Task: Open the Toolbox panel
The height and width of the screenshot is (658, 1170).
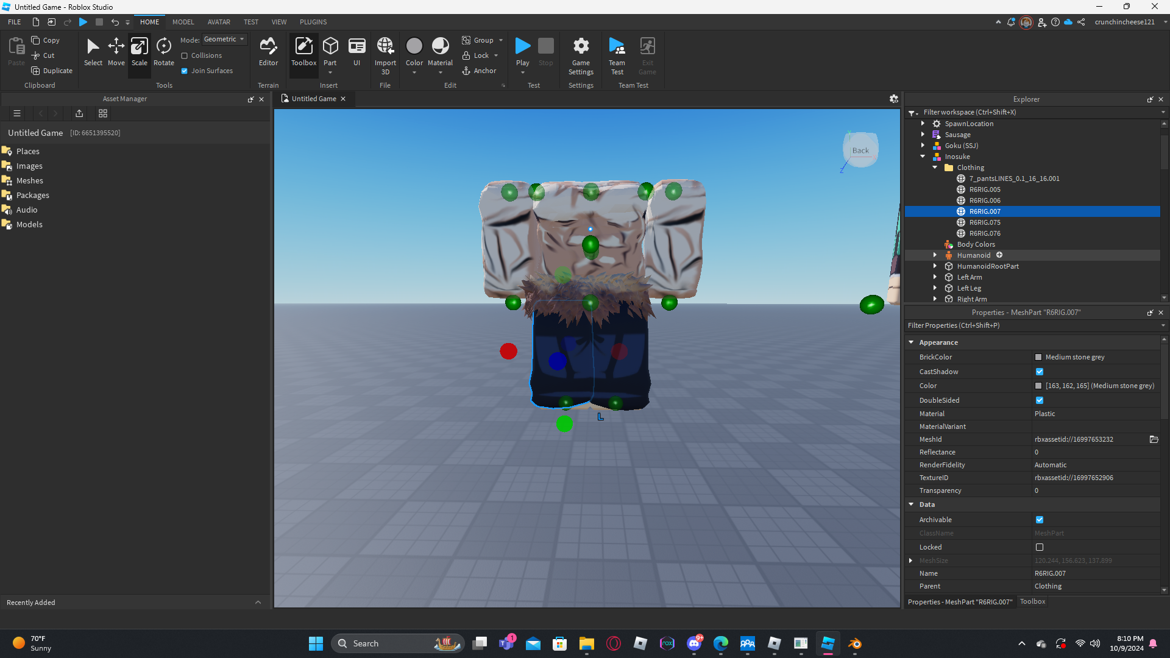Action: click(x=303, y=52)
